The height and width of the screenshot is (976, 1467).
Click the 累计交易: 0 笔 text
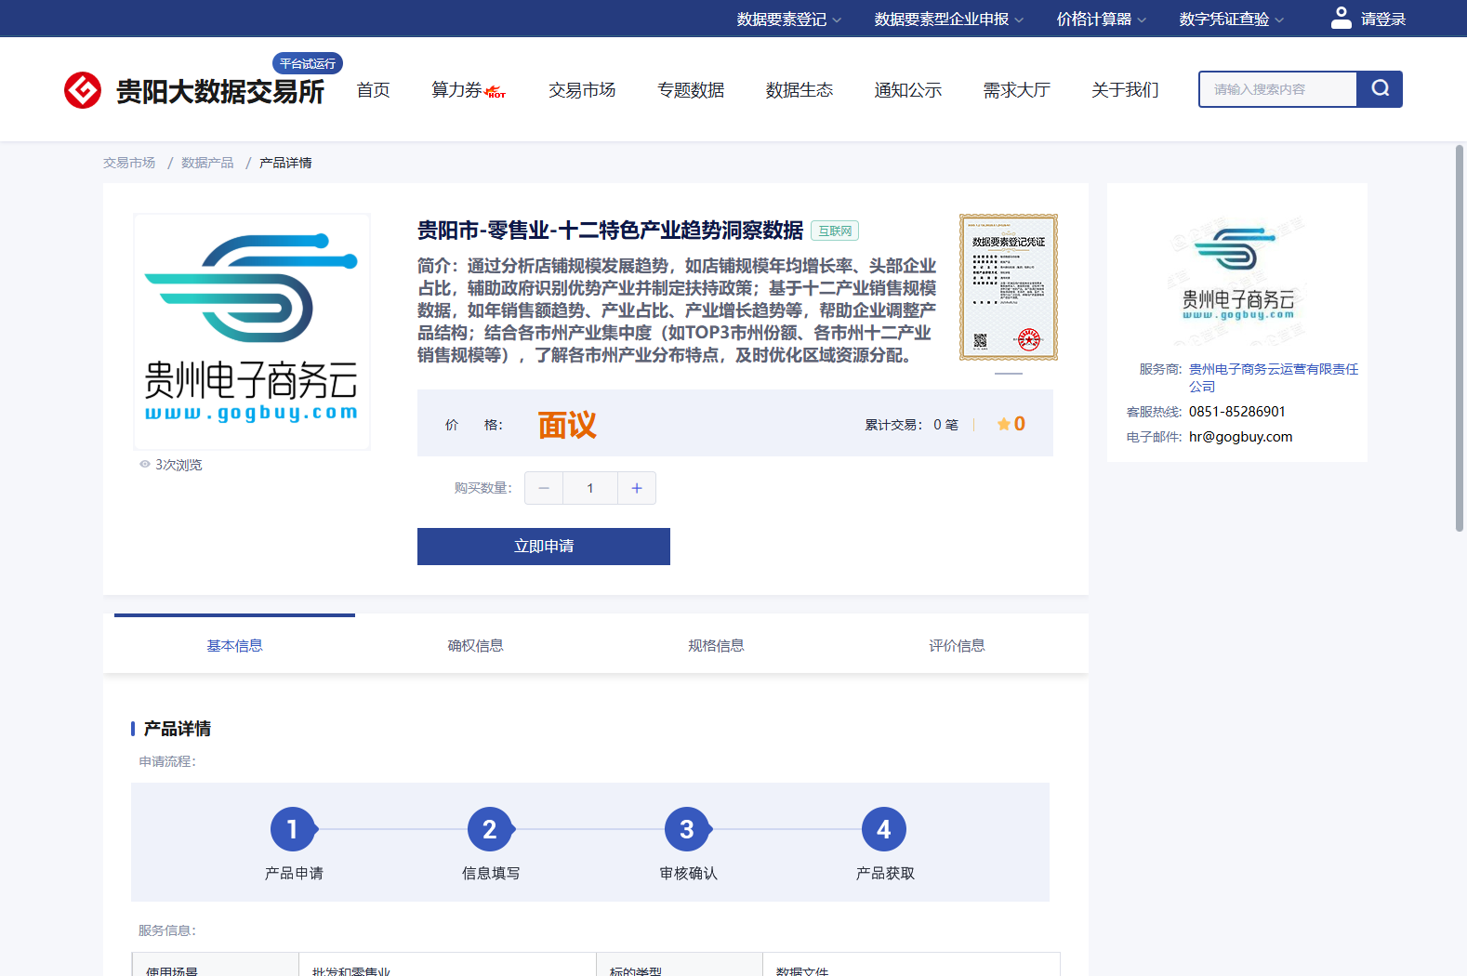tap(911, 425)
